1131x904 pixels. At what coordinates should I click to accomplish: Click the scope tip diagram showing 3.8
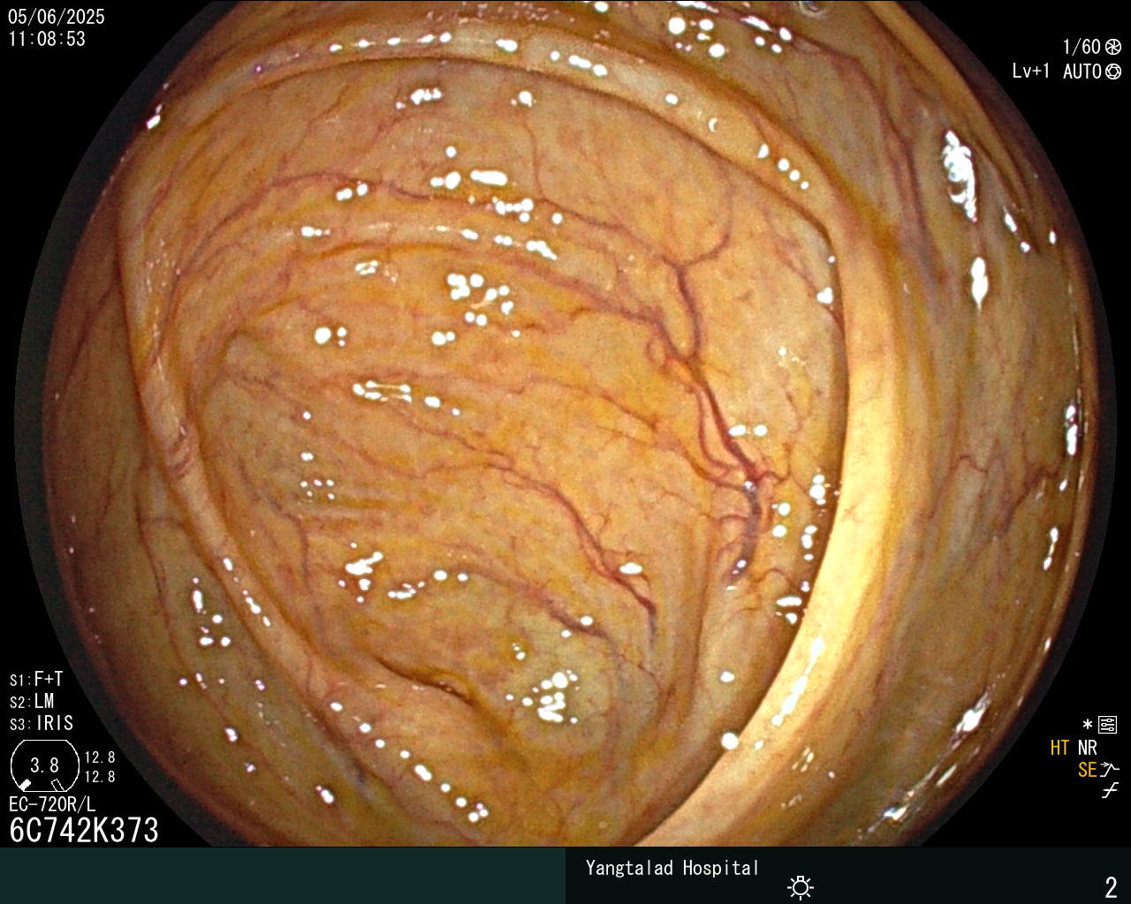click(44, 765)
